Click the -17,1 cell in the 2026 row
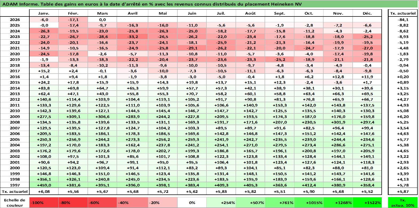Viewport: 419px width, 208px height. 73,20
